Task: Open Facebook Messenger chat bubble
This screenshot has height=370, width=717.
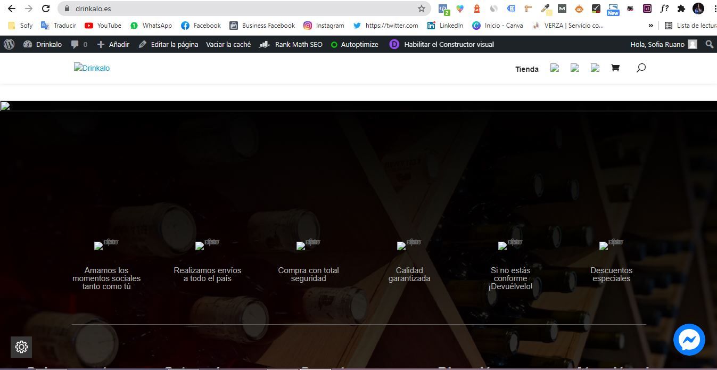Action: [689, 339]
